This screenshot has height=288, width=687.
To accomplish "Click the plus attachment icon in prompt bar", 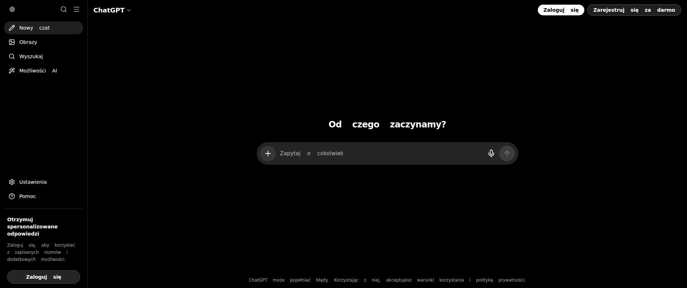I will coord(268,153).
